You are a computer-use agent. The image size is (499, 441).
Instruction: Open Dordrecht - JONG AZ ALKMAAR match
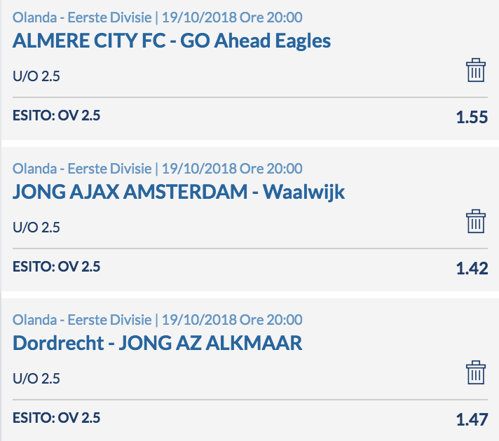157,343
